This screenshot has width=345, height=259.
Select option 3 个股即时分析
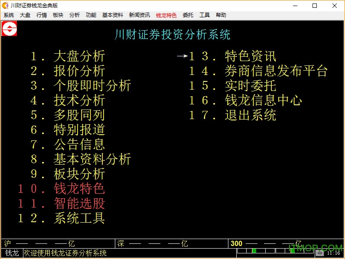pyautogui.click(x=81, y=85)
